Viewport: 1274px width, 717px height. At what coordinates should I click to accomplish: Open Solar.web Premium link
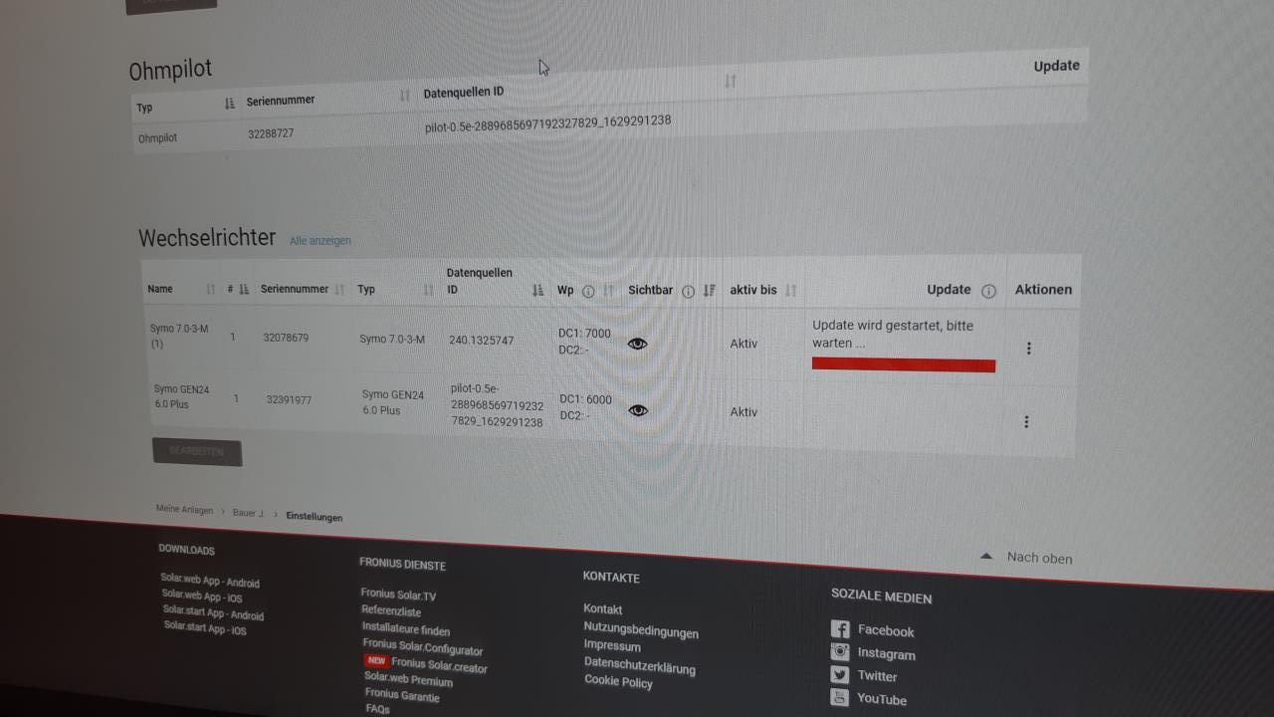click(x=408, y=679)
